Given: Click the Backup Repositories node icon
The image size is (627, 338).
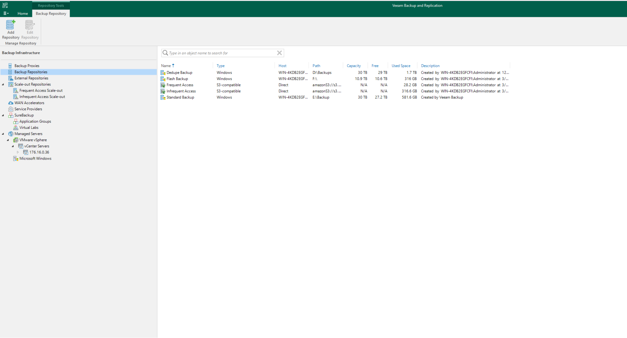Looking at the screenshot, I should click(10, 72).
